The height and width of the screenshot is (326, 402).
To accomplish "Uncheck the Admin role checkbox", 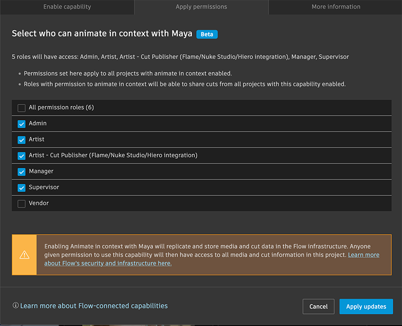I will pyautogui.click(x=21, y=124).
